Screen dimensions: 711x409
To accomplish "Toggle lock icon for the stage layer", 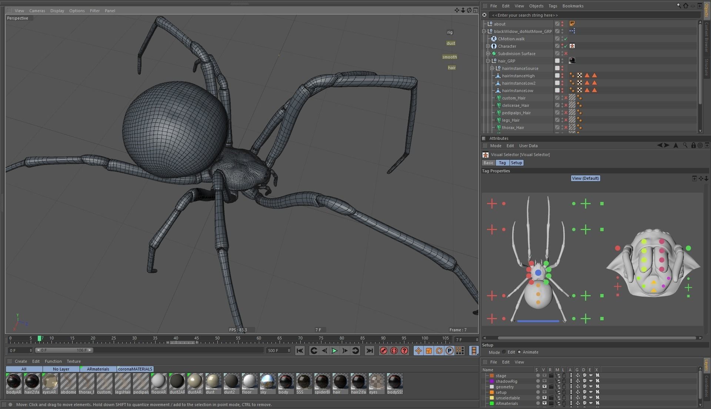I will click(564, 375).
